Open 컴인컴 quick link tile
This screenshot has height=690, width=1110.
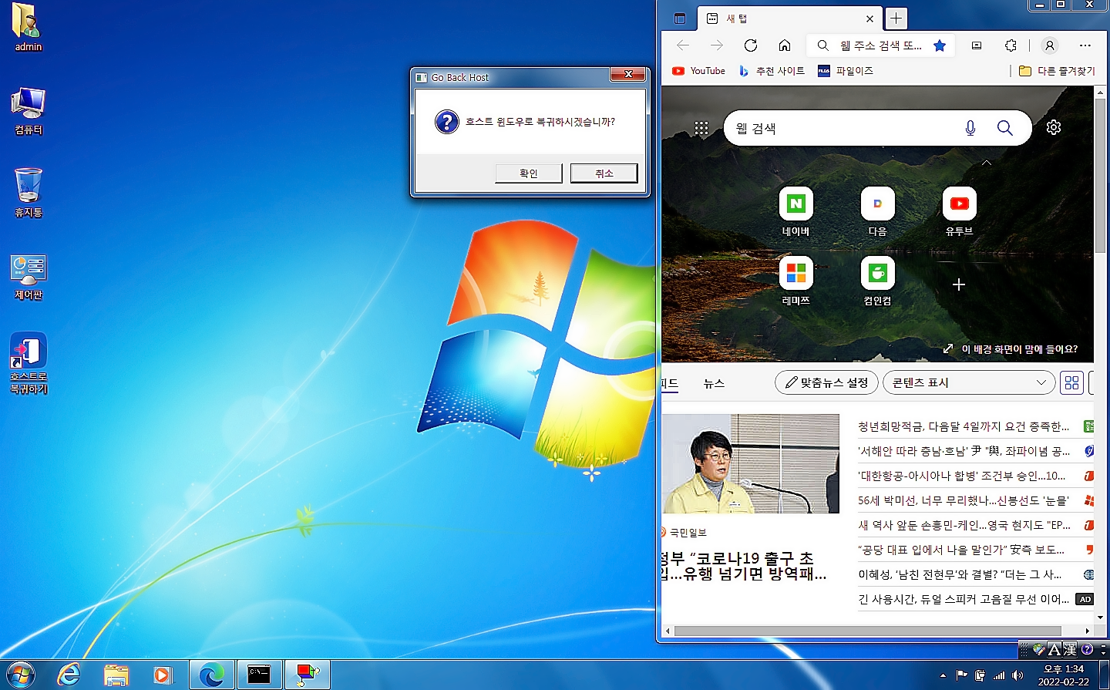coord(877,281)
